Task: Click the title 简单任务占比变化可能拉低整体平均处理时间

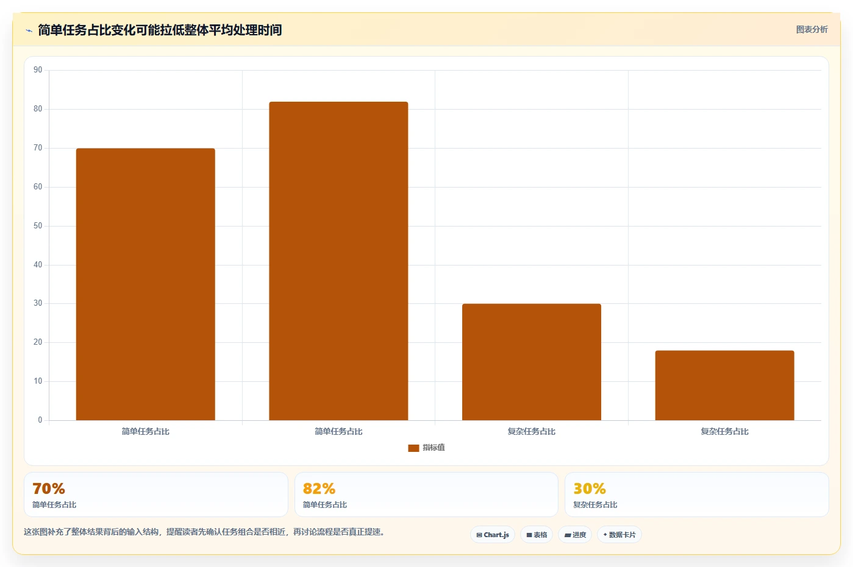Action: 160,30
